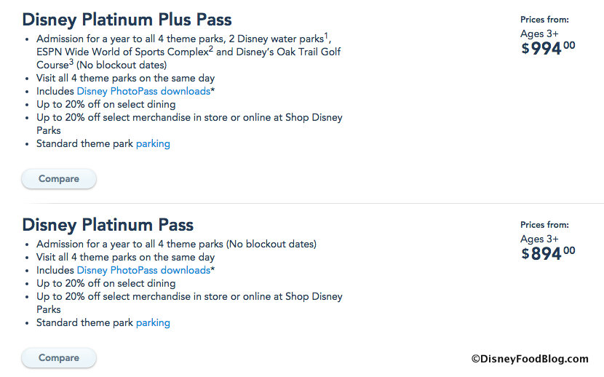This screenshot has height=377, width=604.
Task: Select the Disney Platinum Pass heading
Action: pos(108,224)
